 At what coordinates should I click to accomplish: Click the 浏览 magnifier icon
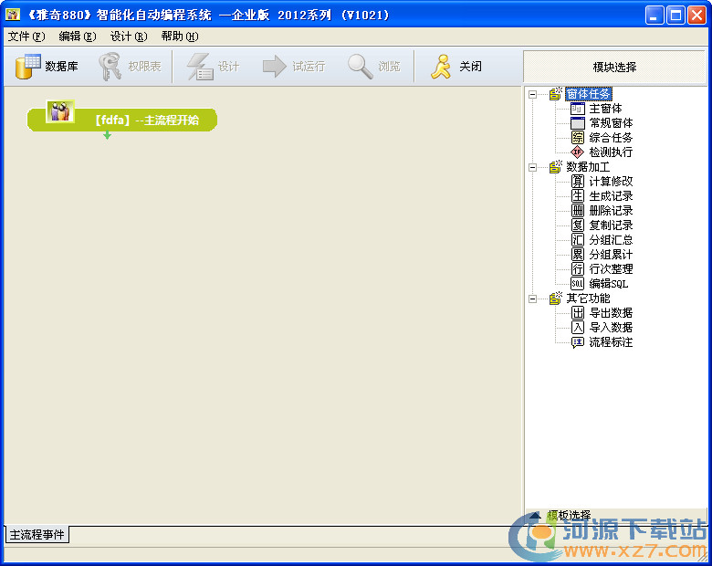(x=360, y=67)
